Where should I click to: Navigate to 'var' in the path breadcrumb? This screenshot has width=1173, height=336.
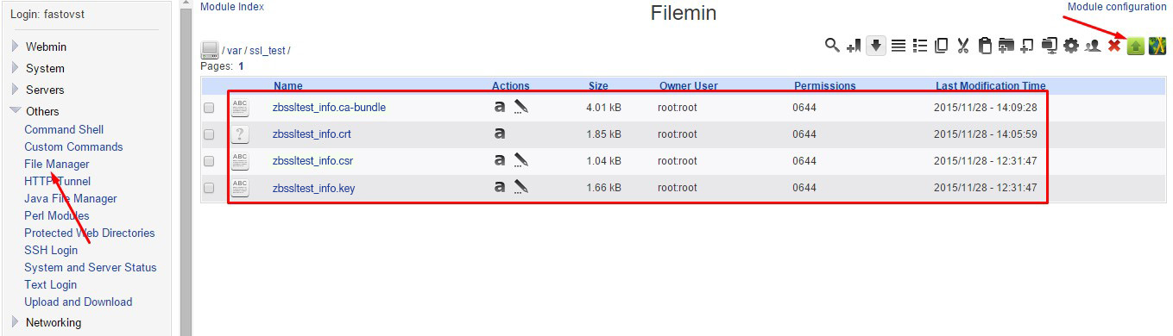tap(235, 51)
